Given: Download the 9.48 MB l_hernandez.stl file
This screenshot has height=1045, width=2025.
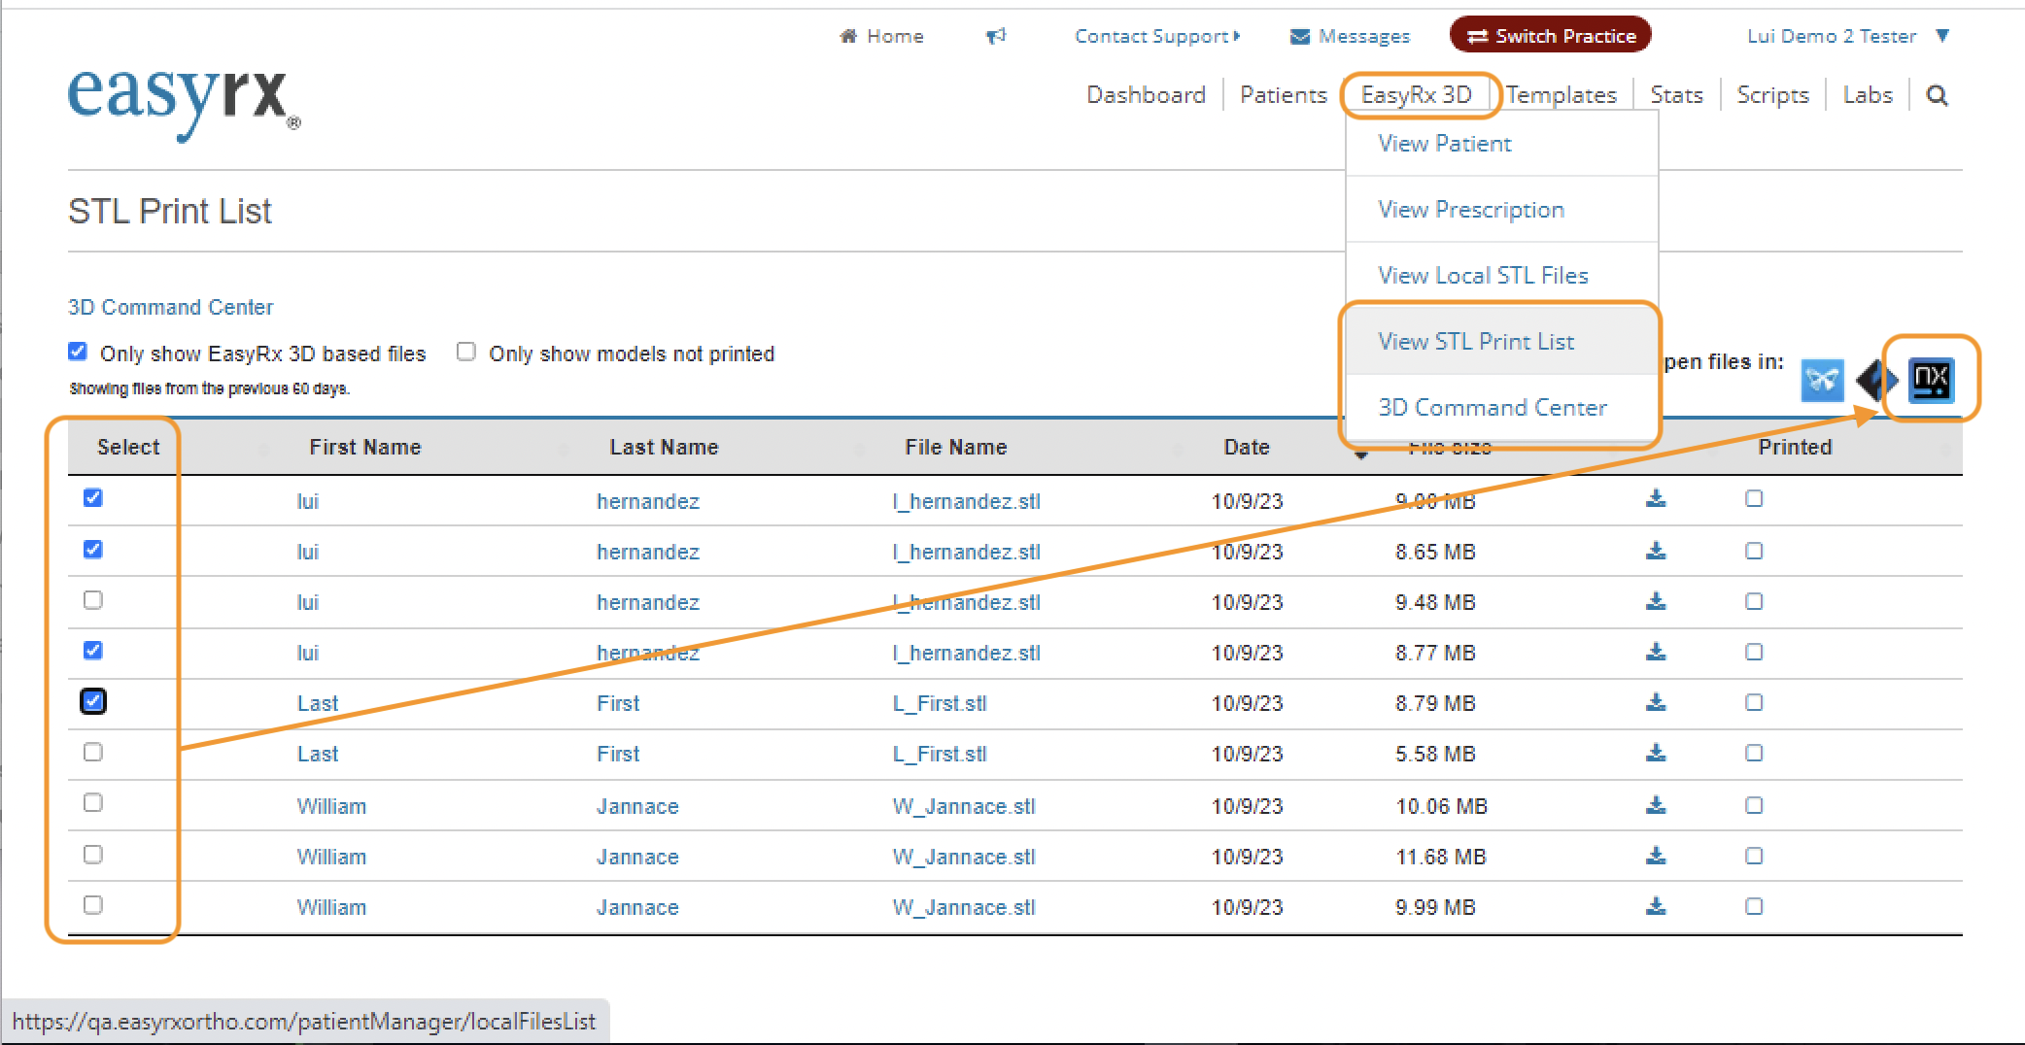Looking at the screenshot, I should coord(1656,601).
